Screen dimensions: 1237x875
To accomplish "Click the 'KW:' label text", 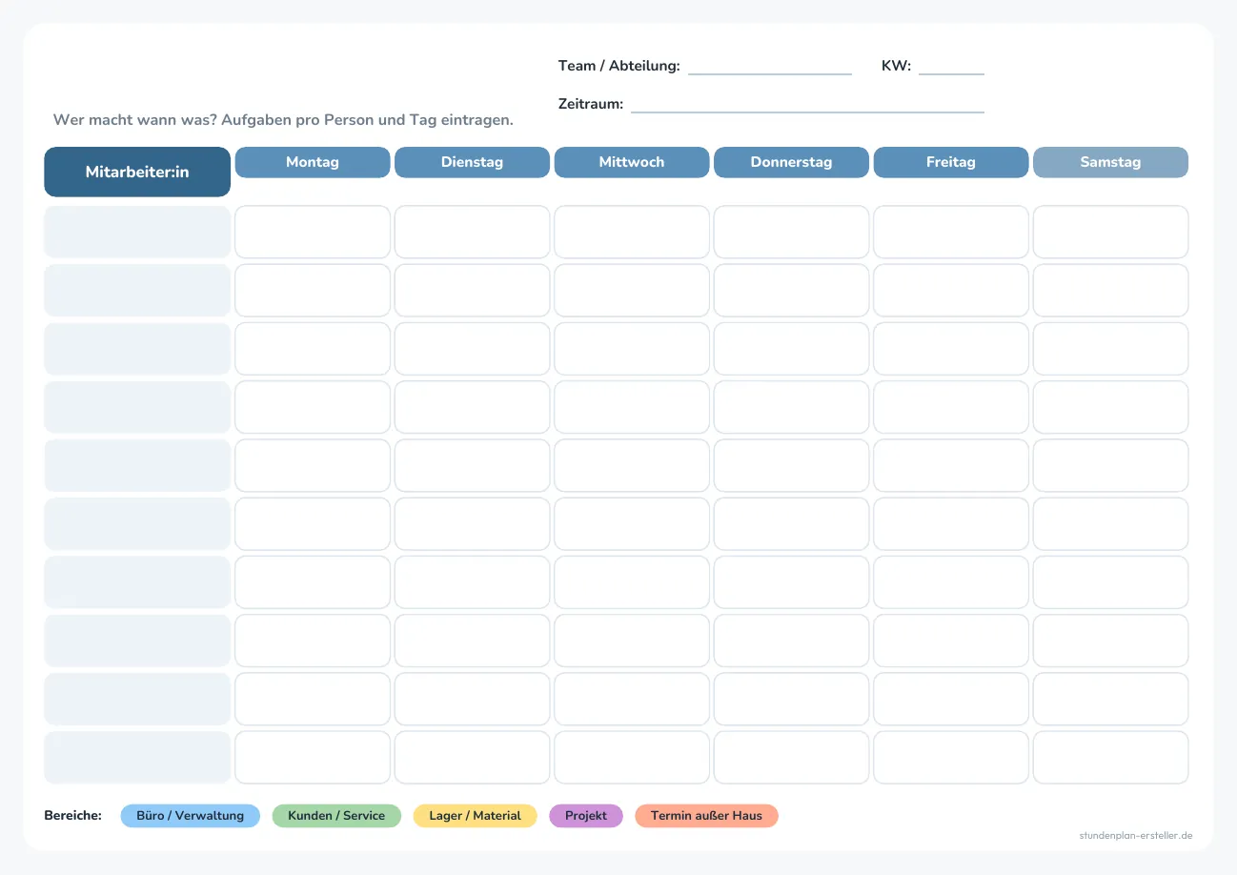I will pyautogui.click(x=897, y=66).
